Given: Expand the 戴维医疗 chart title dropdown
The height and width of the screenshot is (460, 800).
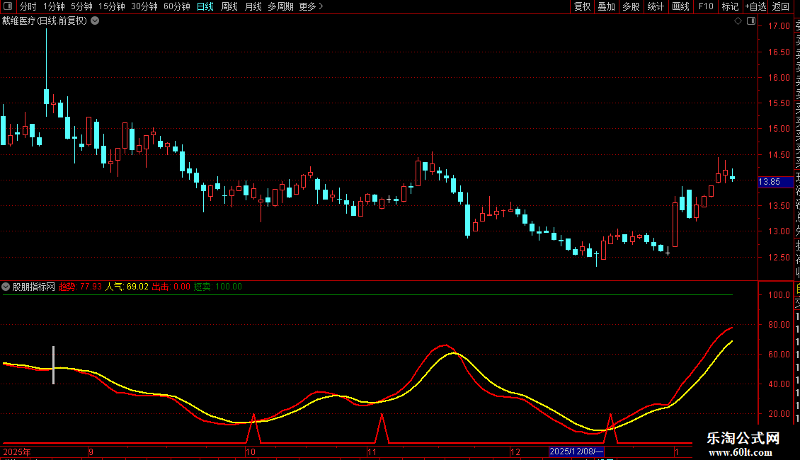Looking at the screenshot, I should [x=95, y=21].
